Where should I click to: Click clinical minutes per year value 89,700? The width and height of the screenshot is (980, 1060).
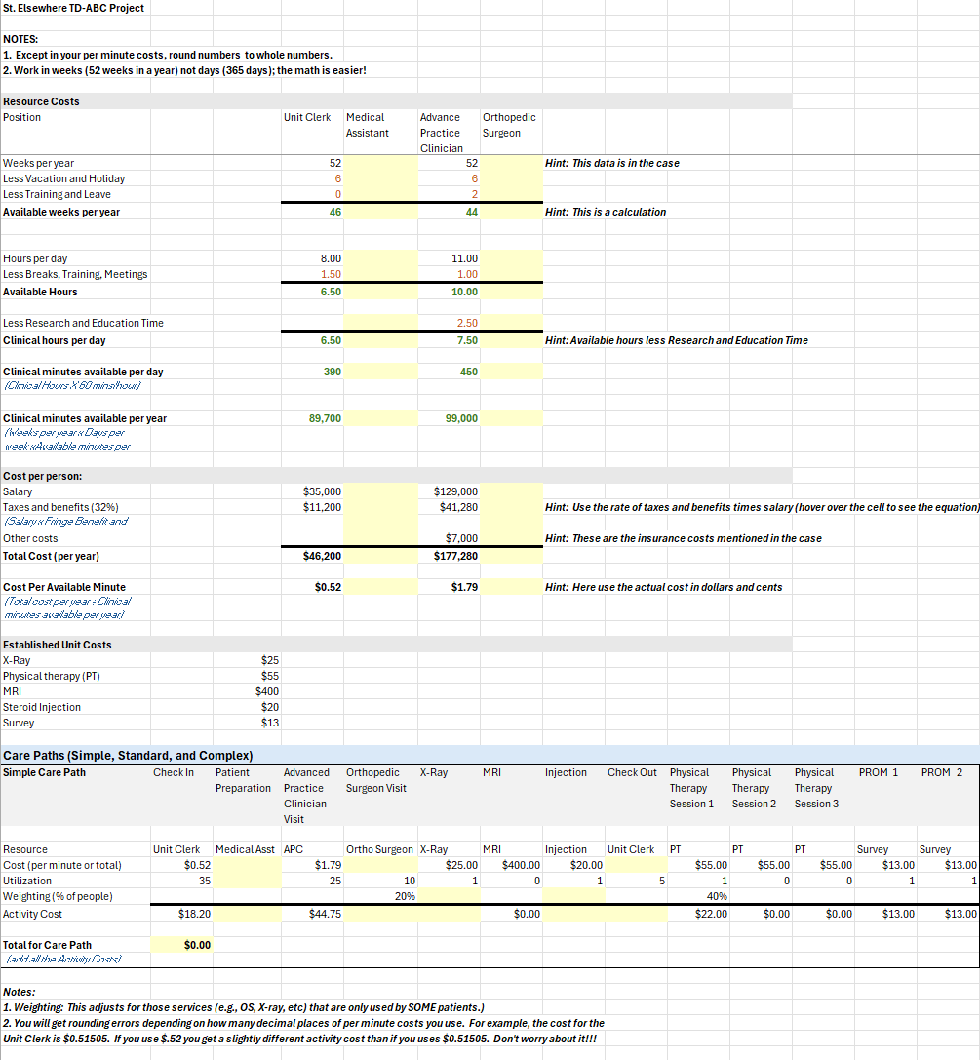click(312, 418)
